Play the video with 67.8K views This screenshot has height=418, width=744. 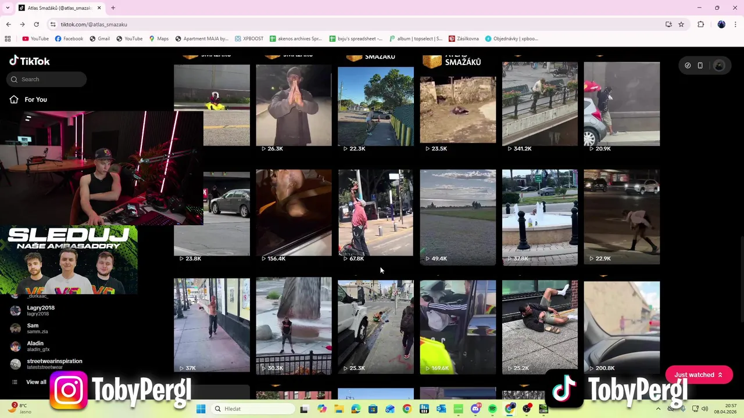375,216
